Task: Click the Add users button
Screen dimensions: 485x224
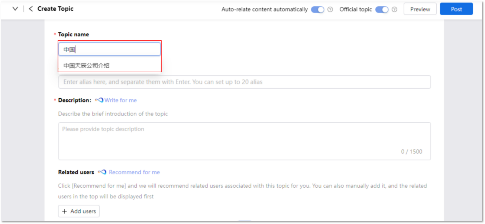Action: (x=79, y=211)
